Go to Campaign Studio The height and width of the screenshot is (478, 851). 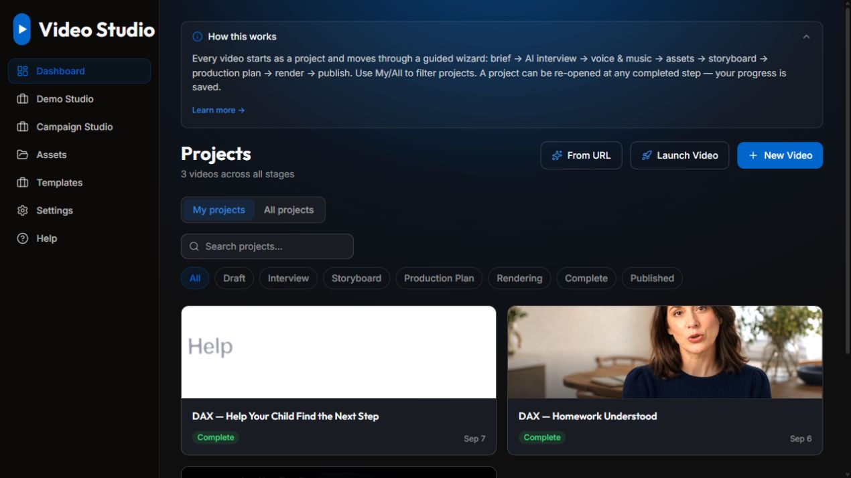tap(79, 127)
